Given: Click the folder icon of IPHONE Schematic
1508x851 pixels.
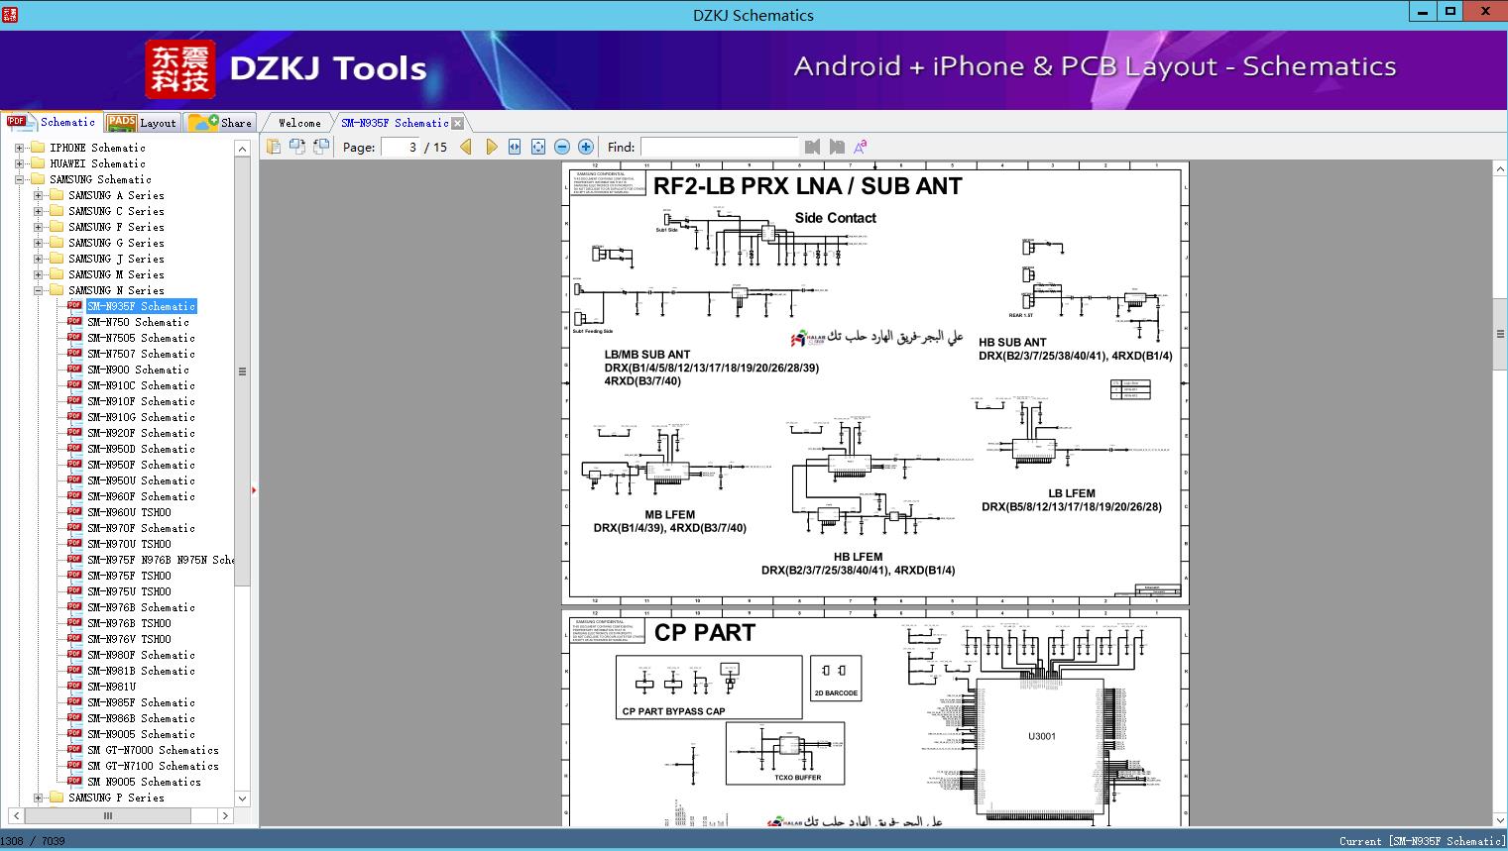Looking at the screenshot, I should (x=39, y=147).
